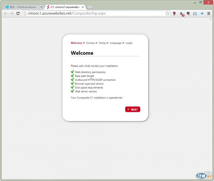Close the C1 cimonc1 tab

click(x=83, y=7)
